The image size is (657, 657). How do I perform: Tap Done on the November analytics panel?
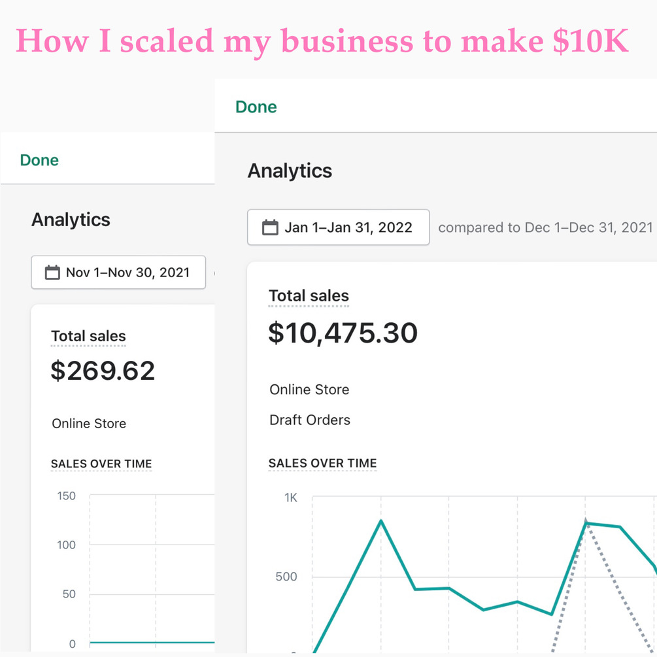(x=39, y=160)
